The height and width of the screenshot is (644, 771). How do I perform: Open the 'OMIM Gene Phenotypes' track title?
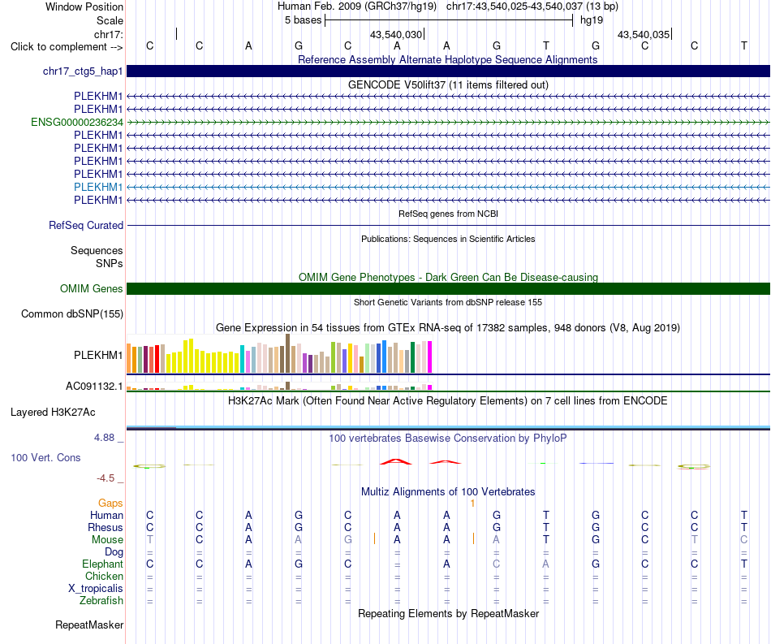pyautogui.click(x=448, y=277)
